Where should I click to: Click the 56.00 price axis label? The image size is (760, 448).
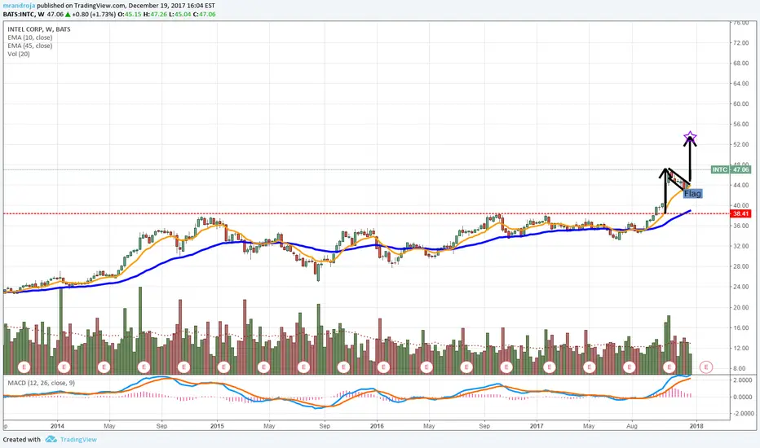coord(740,124)
